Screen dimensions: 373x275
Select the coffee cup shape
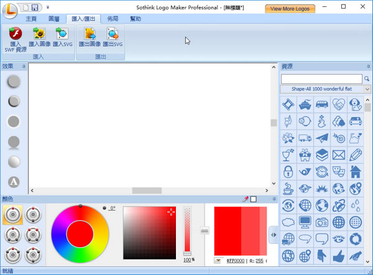(x=288, y=189)
